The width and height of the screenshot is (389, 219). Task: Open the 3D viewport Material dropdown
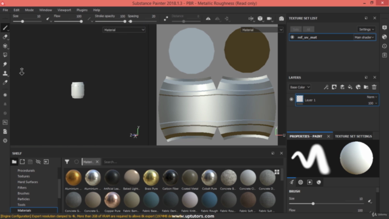coord(124,30)
